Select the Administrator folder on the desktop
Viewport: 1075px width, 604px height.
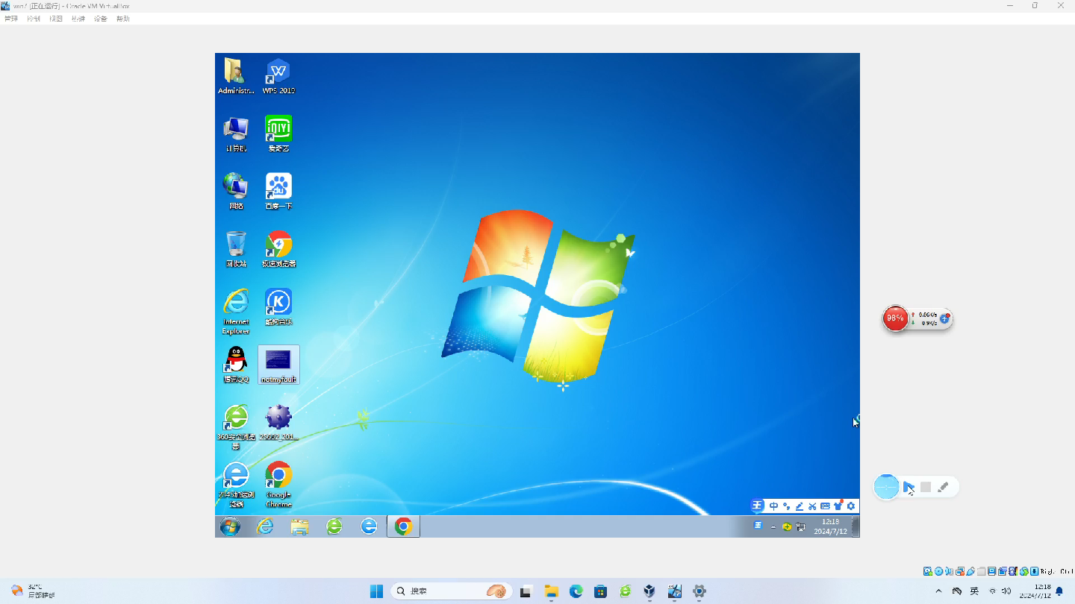click(236, 76)
